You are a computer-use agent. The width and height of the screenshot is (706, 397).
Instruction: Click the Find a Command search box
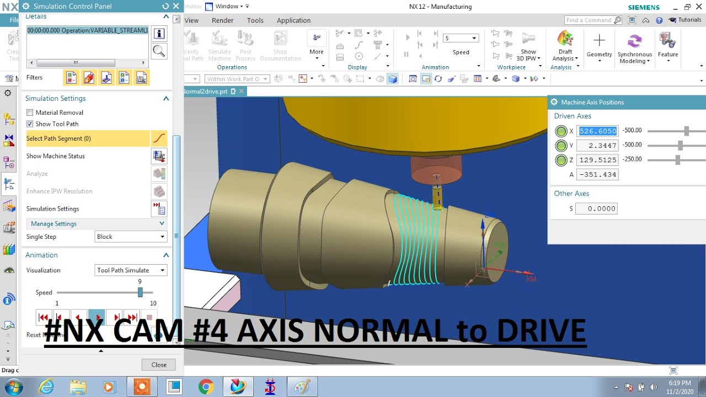pos(593,20)
